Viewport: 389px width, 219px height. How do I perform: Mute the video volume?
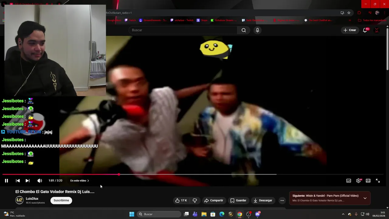[40, 181]
